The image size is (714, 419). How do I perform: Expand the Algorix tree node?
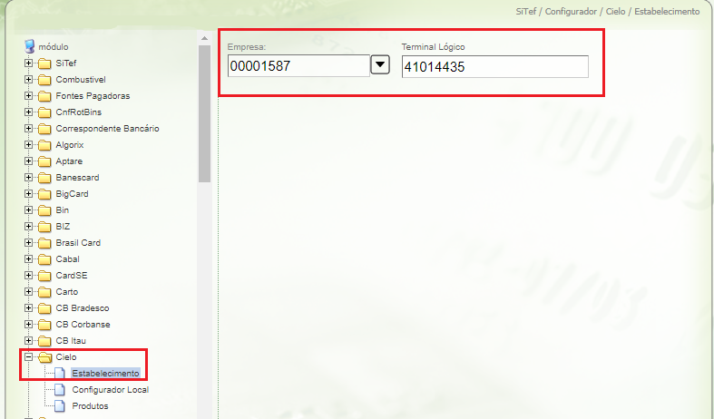29,145
